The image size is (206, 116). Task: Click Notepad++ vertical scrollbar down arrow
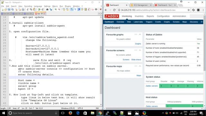coord(101,104)
